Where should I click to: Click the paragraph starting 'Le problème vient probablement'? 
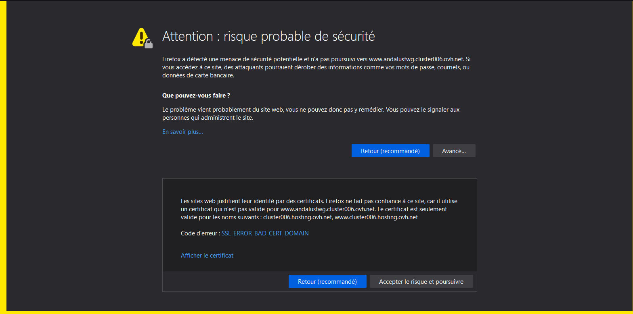click(x=311, y=114)
